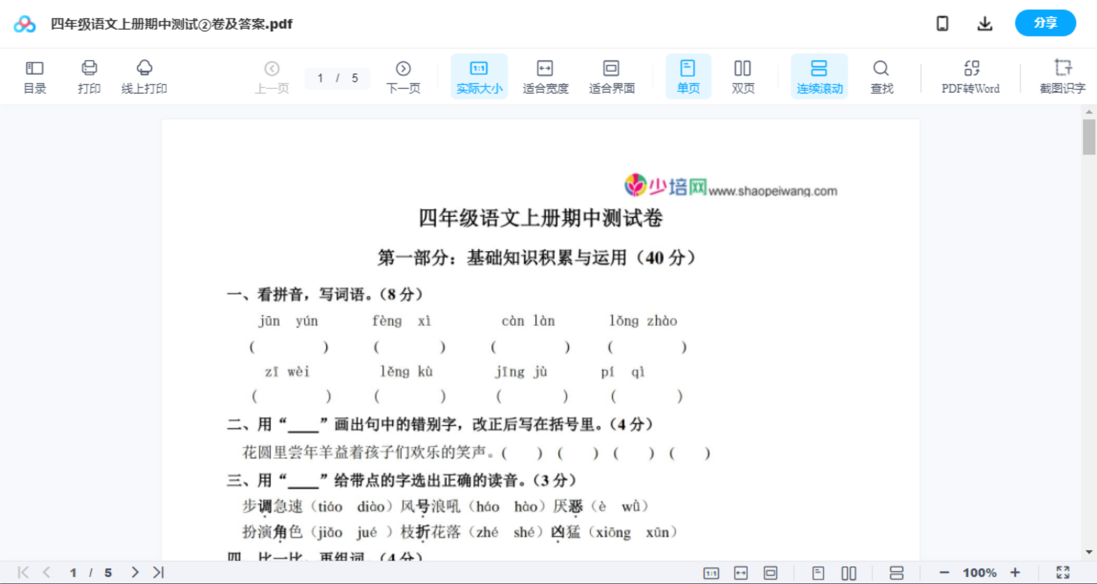Viewport: 1097px width, 584px height.
Task: Advance with the 下一页 next page control
Action: pyautogui.click(x=403, y=76)
